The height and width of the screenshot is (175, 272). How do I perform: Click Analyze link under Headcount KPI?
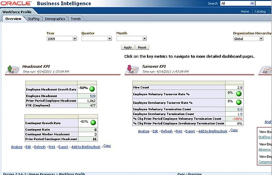(x=16, y=147)
